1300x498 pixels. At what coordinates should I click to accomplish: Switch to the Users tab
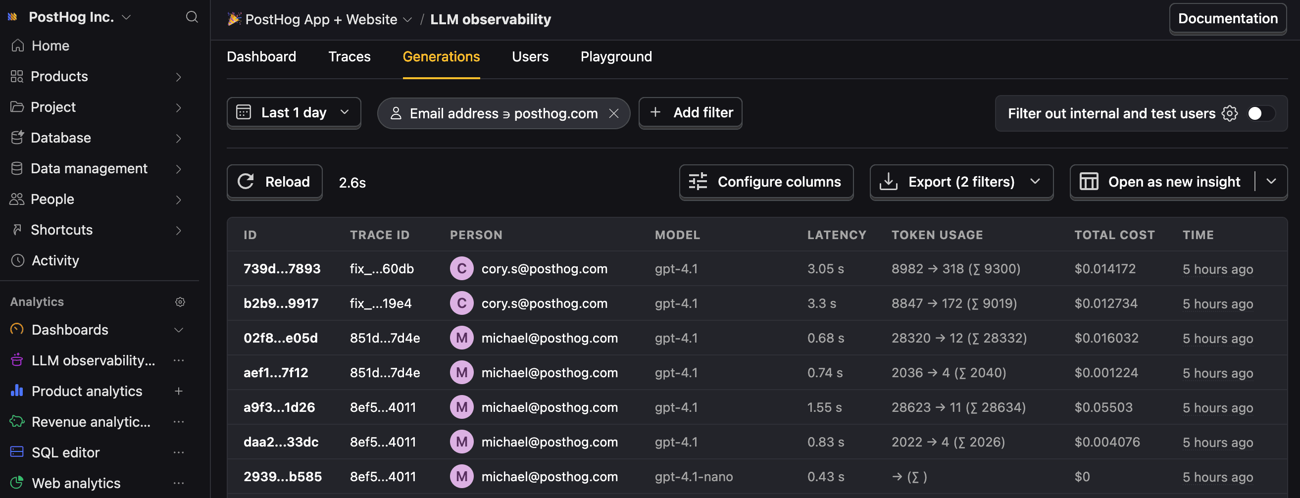point(530,56)
